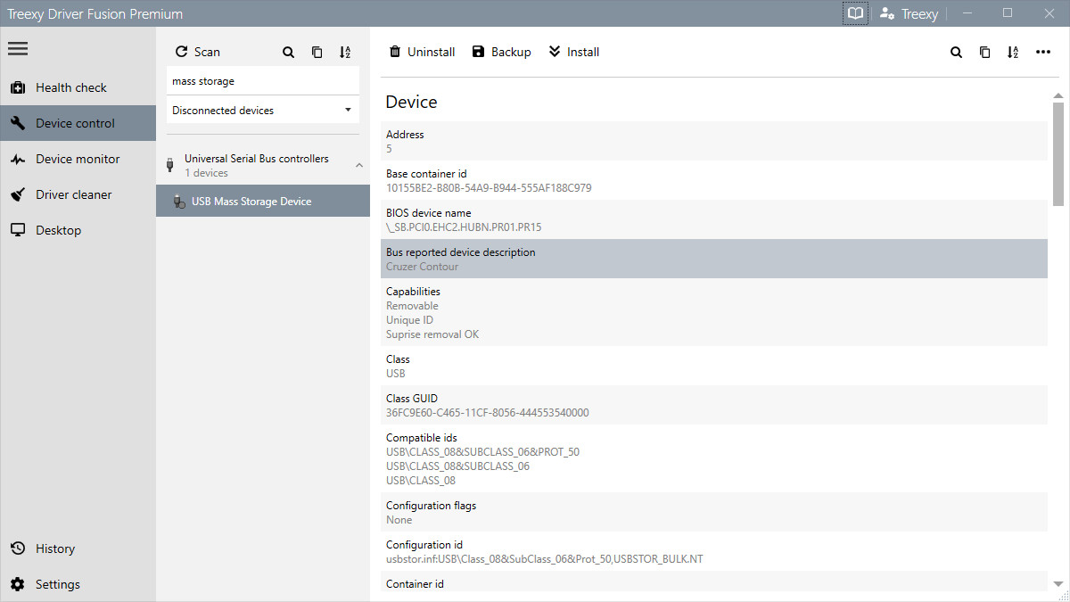Backup the device driver
Screen dimensions: 1070x602
501,52
